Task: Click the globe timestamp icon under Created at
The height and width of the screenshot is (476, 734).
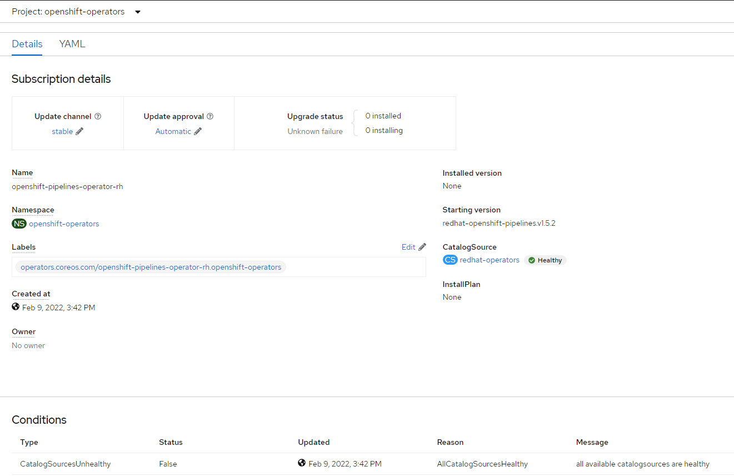Action: [x=15, y=306]
